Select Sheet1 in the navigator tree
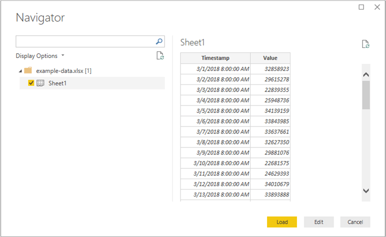386x237 pixels. click(x=57, y=83)
